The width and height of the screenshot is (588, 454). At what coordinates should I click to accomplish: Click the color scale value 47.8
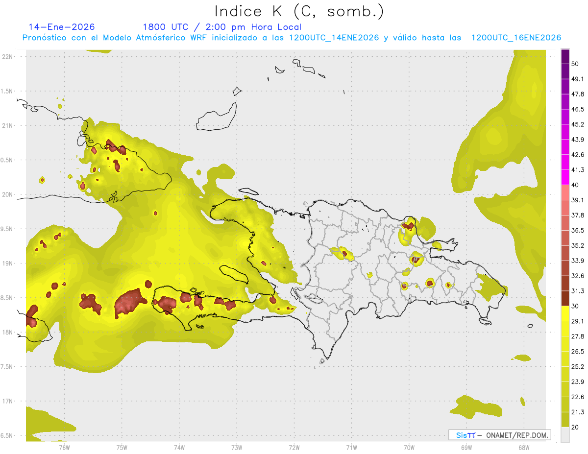pyautogui.click(x=578, y=94)
